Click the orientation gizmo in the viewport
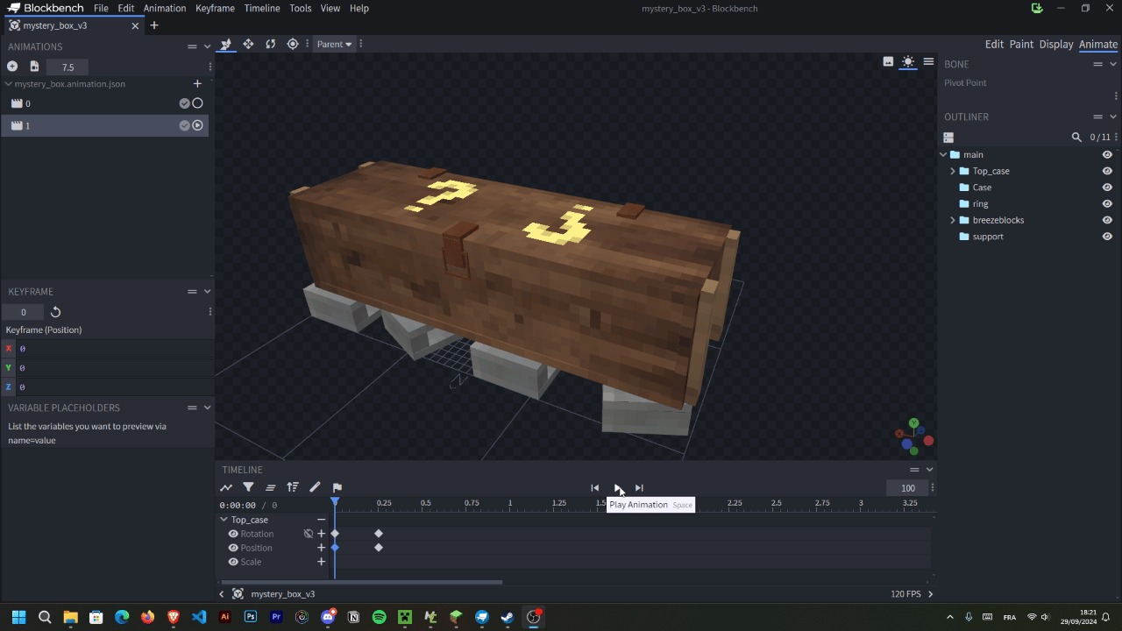Image resolution: width=1122 pixels, height=631 pixels. 914,436
